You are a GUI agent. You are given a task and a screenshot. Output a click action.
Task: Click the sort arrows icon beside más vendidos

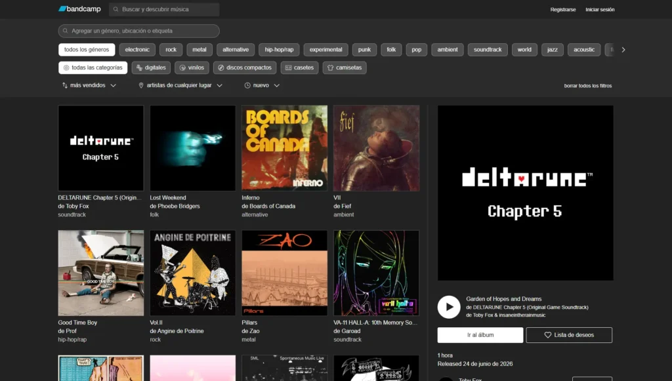[x=65, y=85]
